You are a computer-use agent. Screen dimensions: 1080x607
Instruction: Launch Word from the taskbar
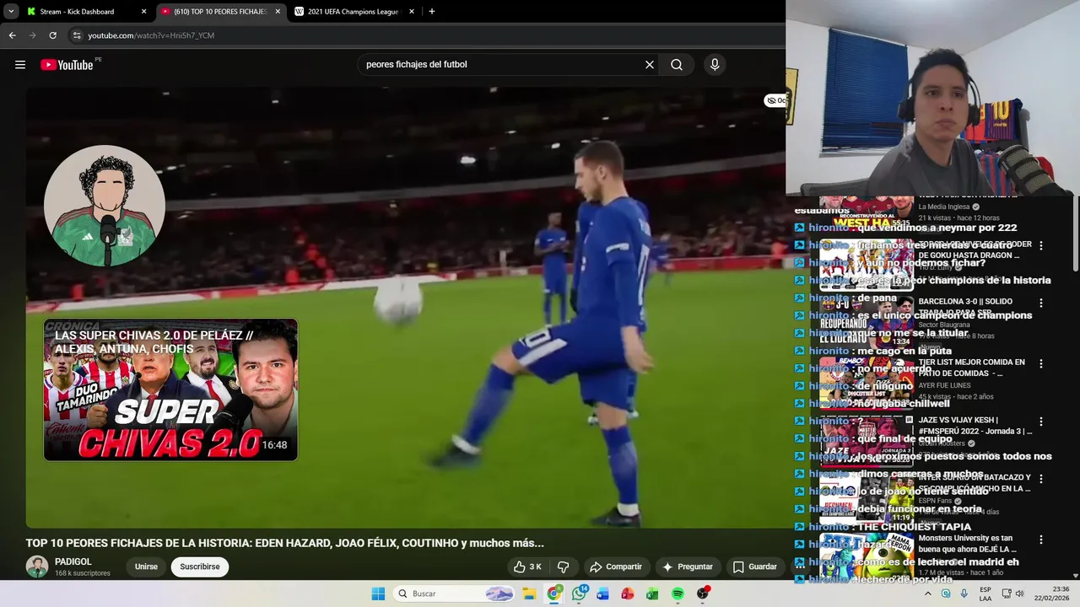(602, 594)
